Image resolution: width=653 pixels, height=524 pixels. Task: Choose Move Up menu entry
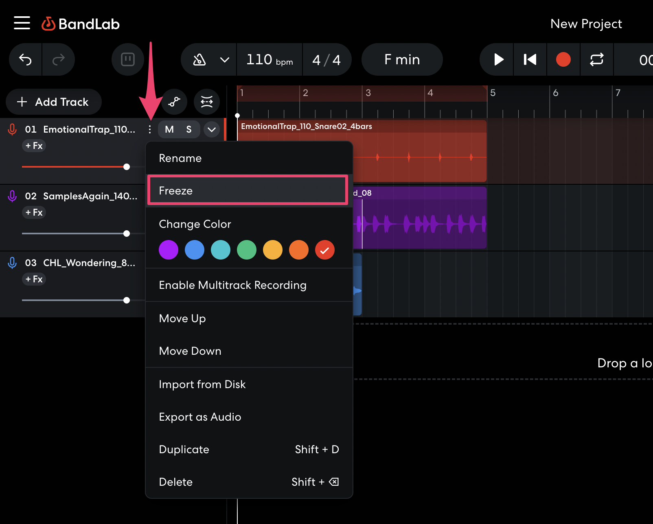[x=249, y=319]
